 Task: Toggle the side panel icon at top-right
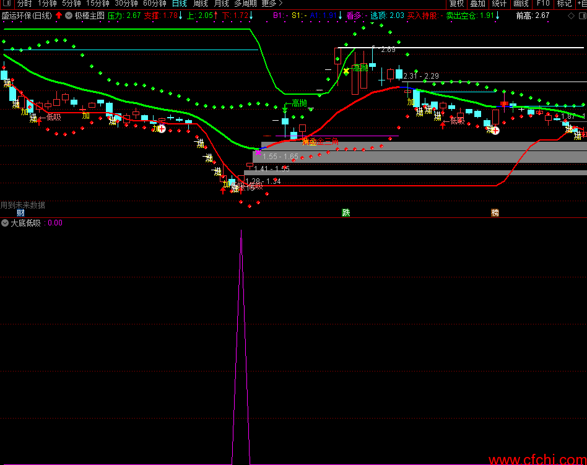(x=583, y=15)
